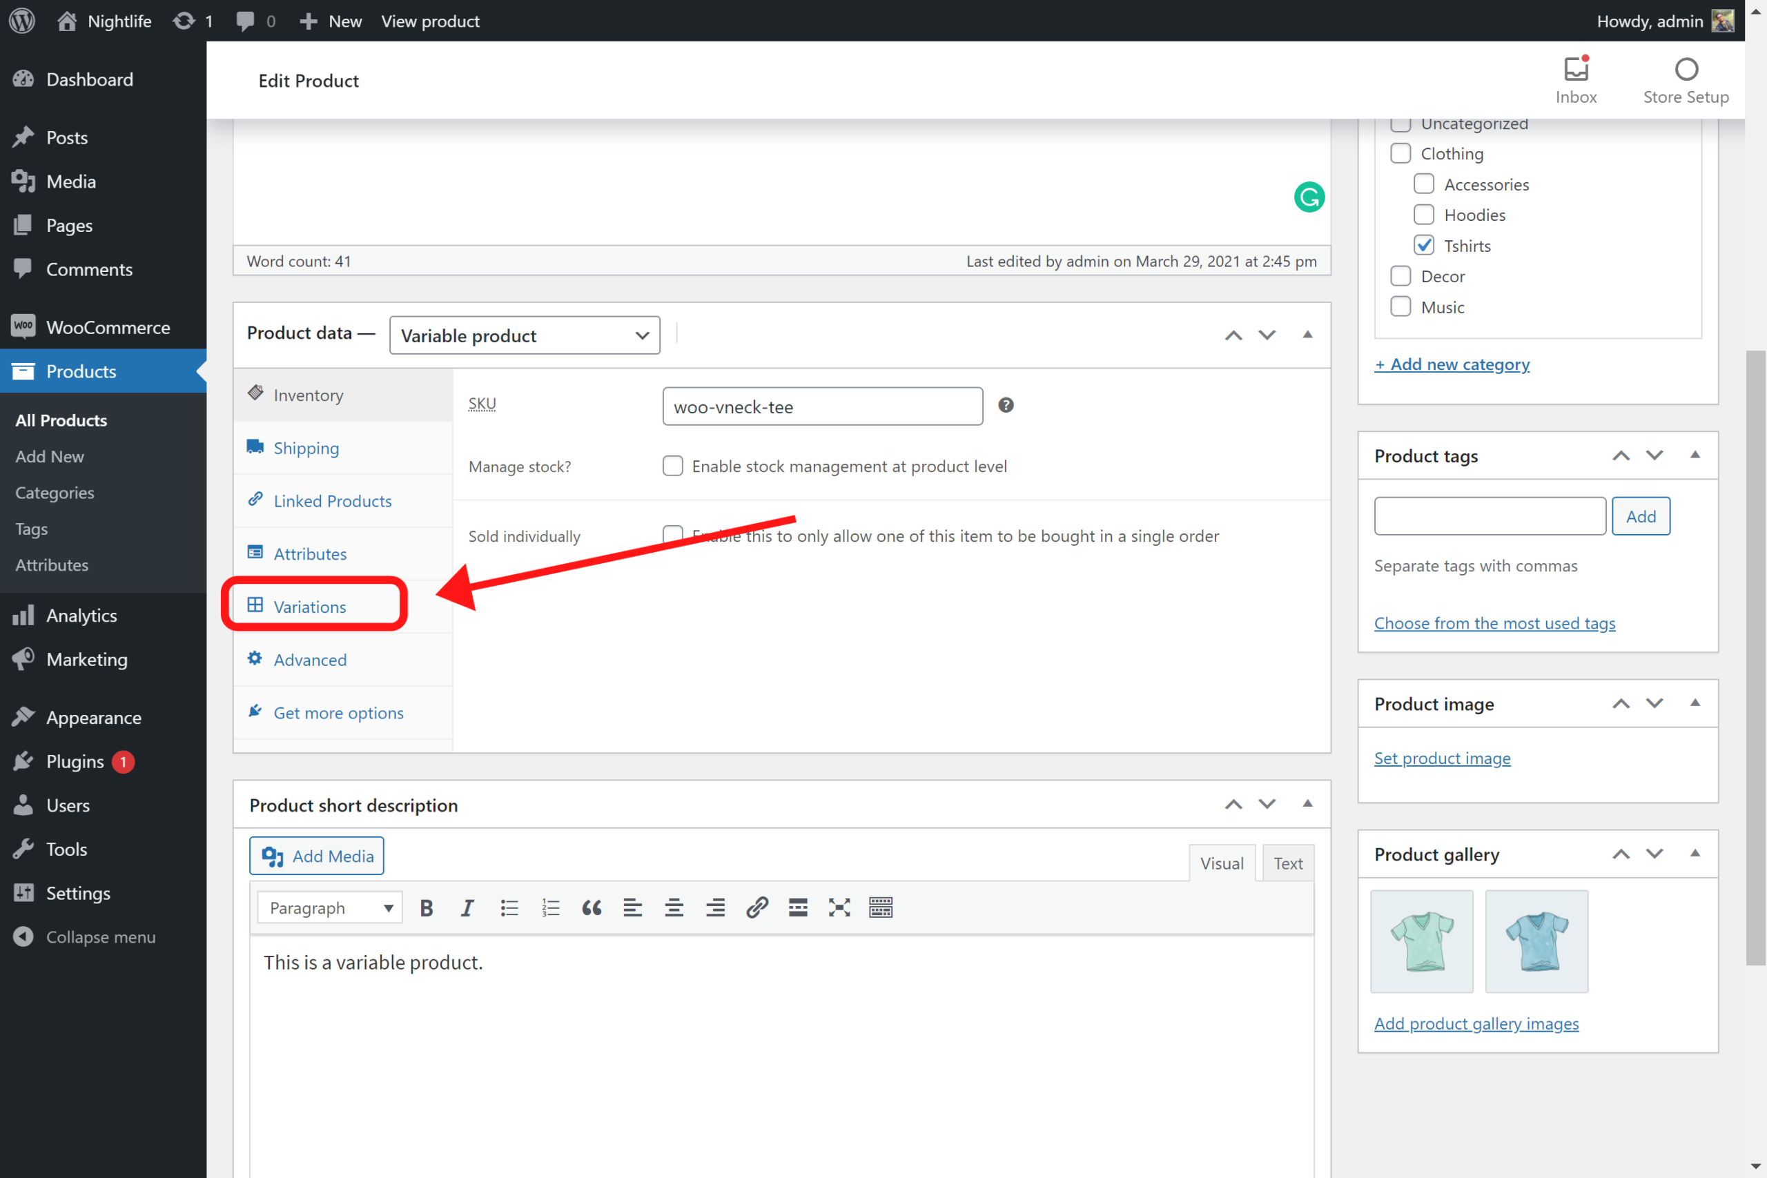Click the Set product image link
The image size is (1767, 1178).
(x=1442, y=758)
